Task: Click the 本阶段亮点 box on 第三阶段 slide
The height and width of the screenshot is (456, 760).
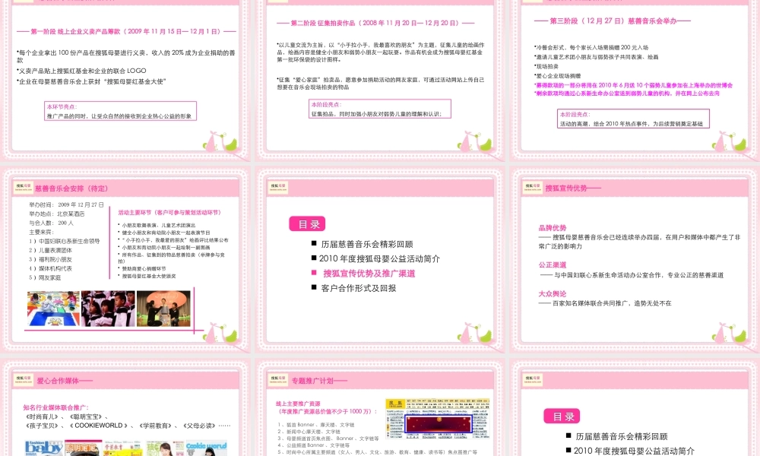Action: pyautogui.click(x=633, y=119)
